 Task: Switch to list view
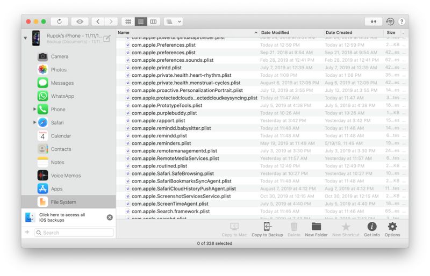[141, 21]
